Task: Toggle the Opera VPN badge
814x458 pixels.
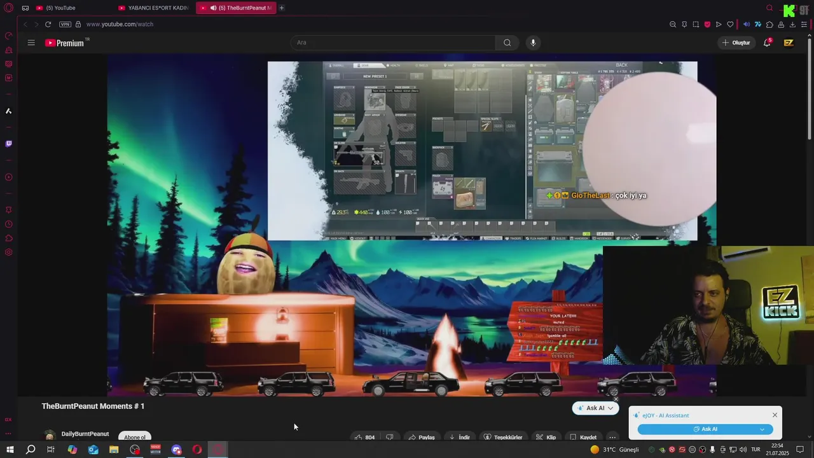Action: click(65, 24)
